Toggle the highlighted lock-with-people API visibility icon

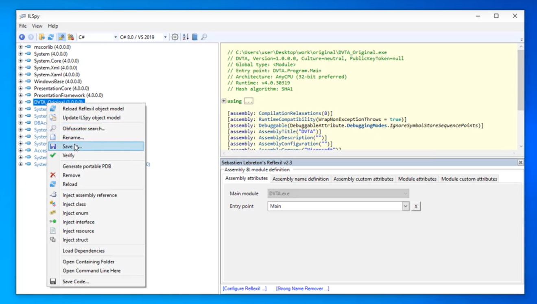pos(61,37)
